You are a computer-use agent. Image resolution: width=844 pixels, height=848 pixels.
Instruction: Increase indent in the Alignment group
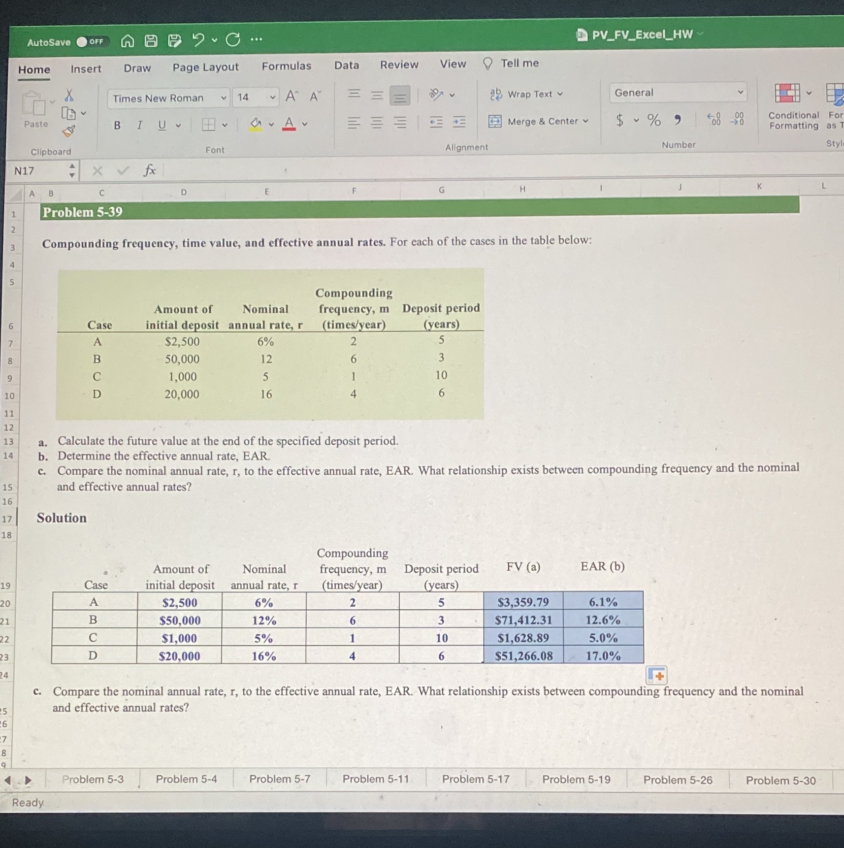(459, 122)
